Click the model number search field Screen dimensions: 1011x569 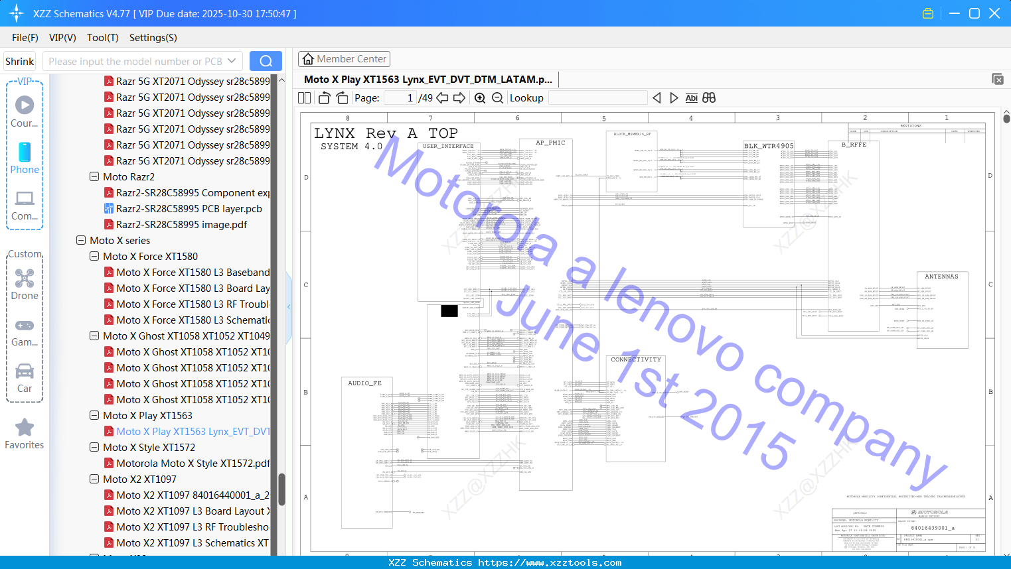(x=135, y=61)
